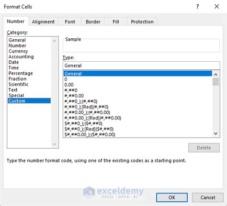The width and height of the screenshot is (227, 206).
Task: Select the 0.00 format code
Action: click(138, 85)
